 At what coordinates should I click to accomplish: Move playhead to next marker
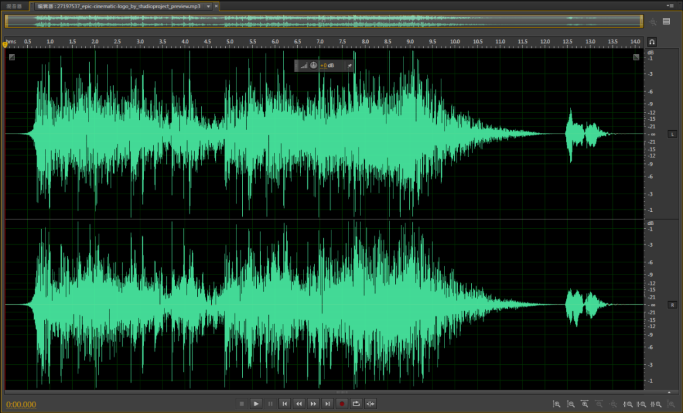[328, 404]
